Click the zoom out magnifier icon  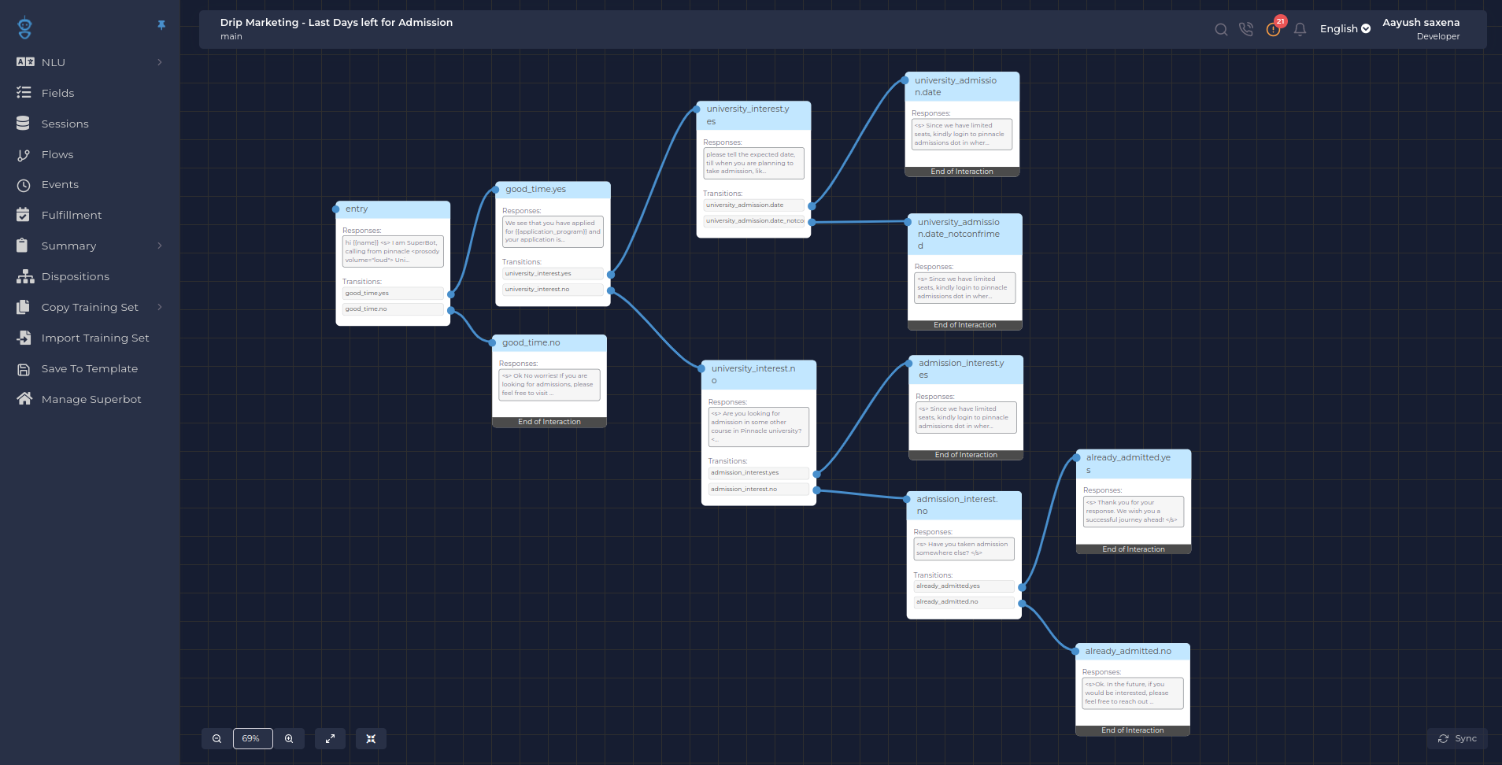[x=216, y=739]
